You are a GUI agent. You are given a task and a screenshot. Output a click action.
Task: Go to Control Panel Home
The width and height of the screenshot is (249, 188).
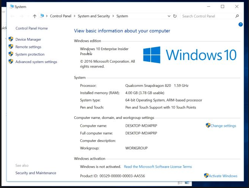[x=32, y=28]
